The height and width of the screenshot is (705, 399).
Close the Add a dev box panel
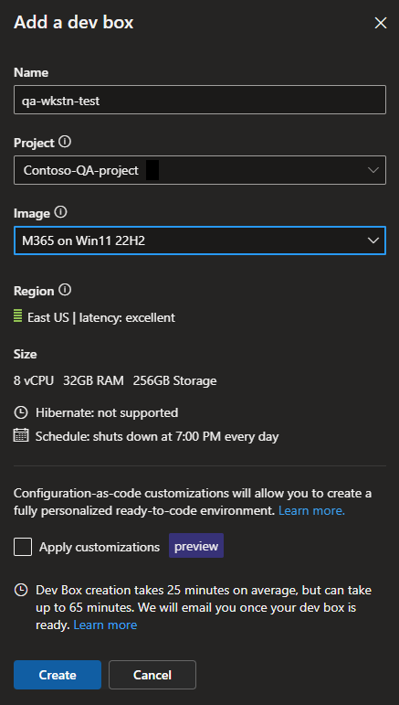(381, 23)
